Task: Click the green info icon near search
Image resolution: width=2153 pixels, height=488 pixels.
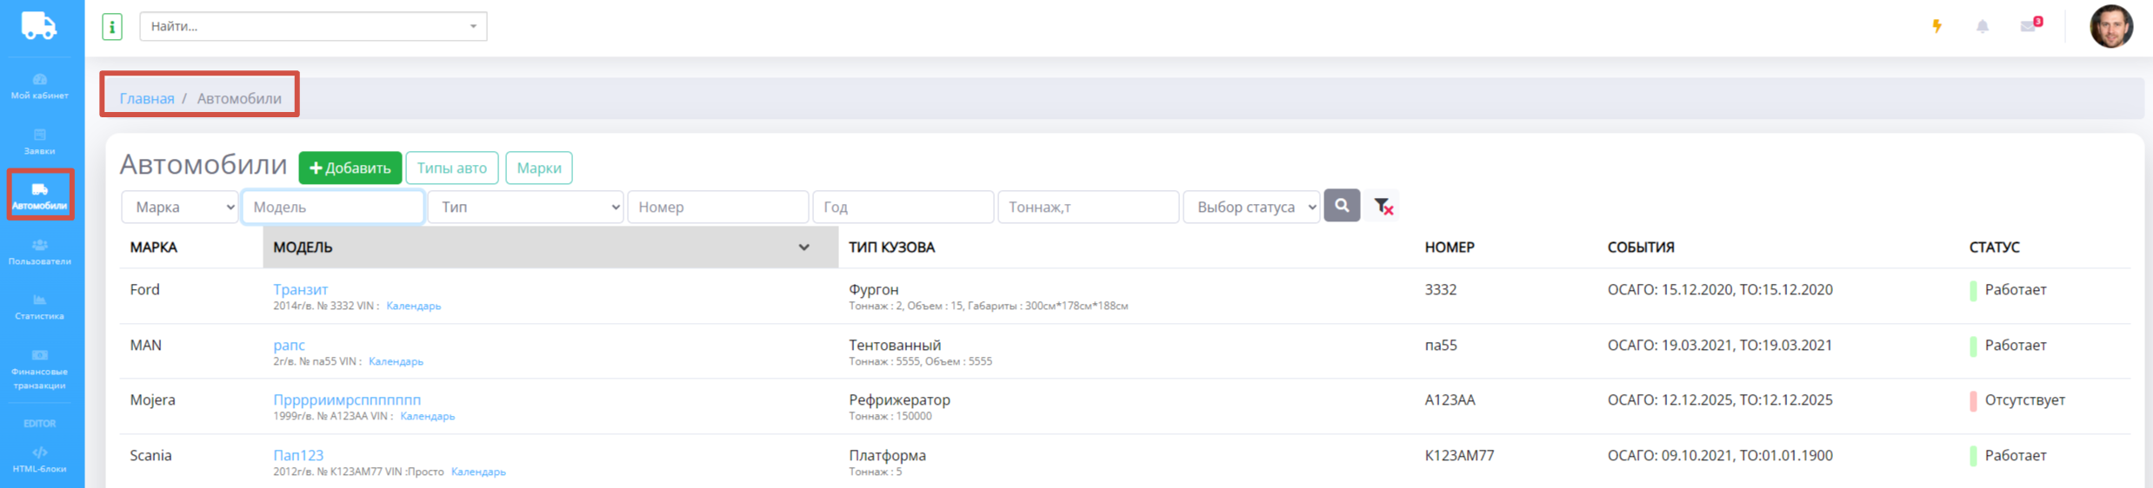Action: (112, 27)
